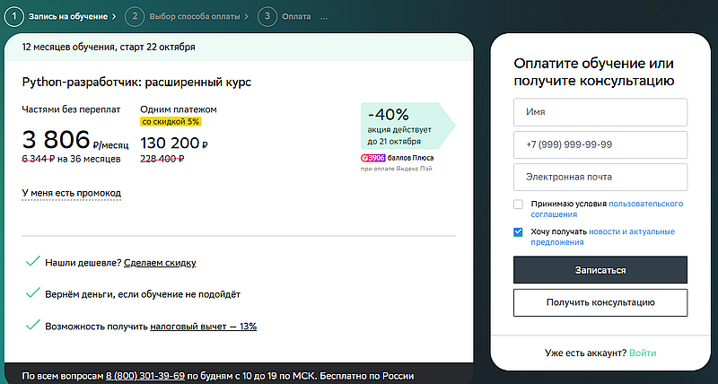The width and height of the screenshot is (718, 384).
Task: Click the phone number input field
Action: (600, 144)
